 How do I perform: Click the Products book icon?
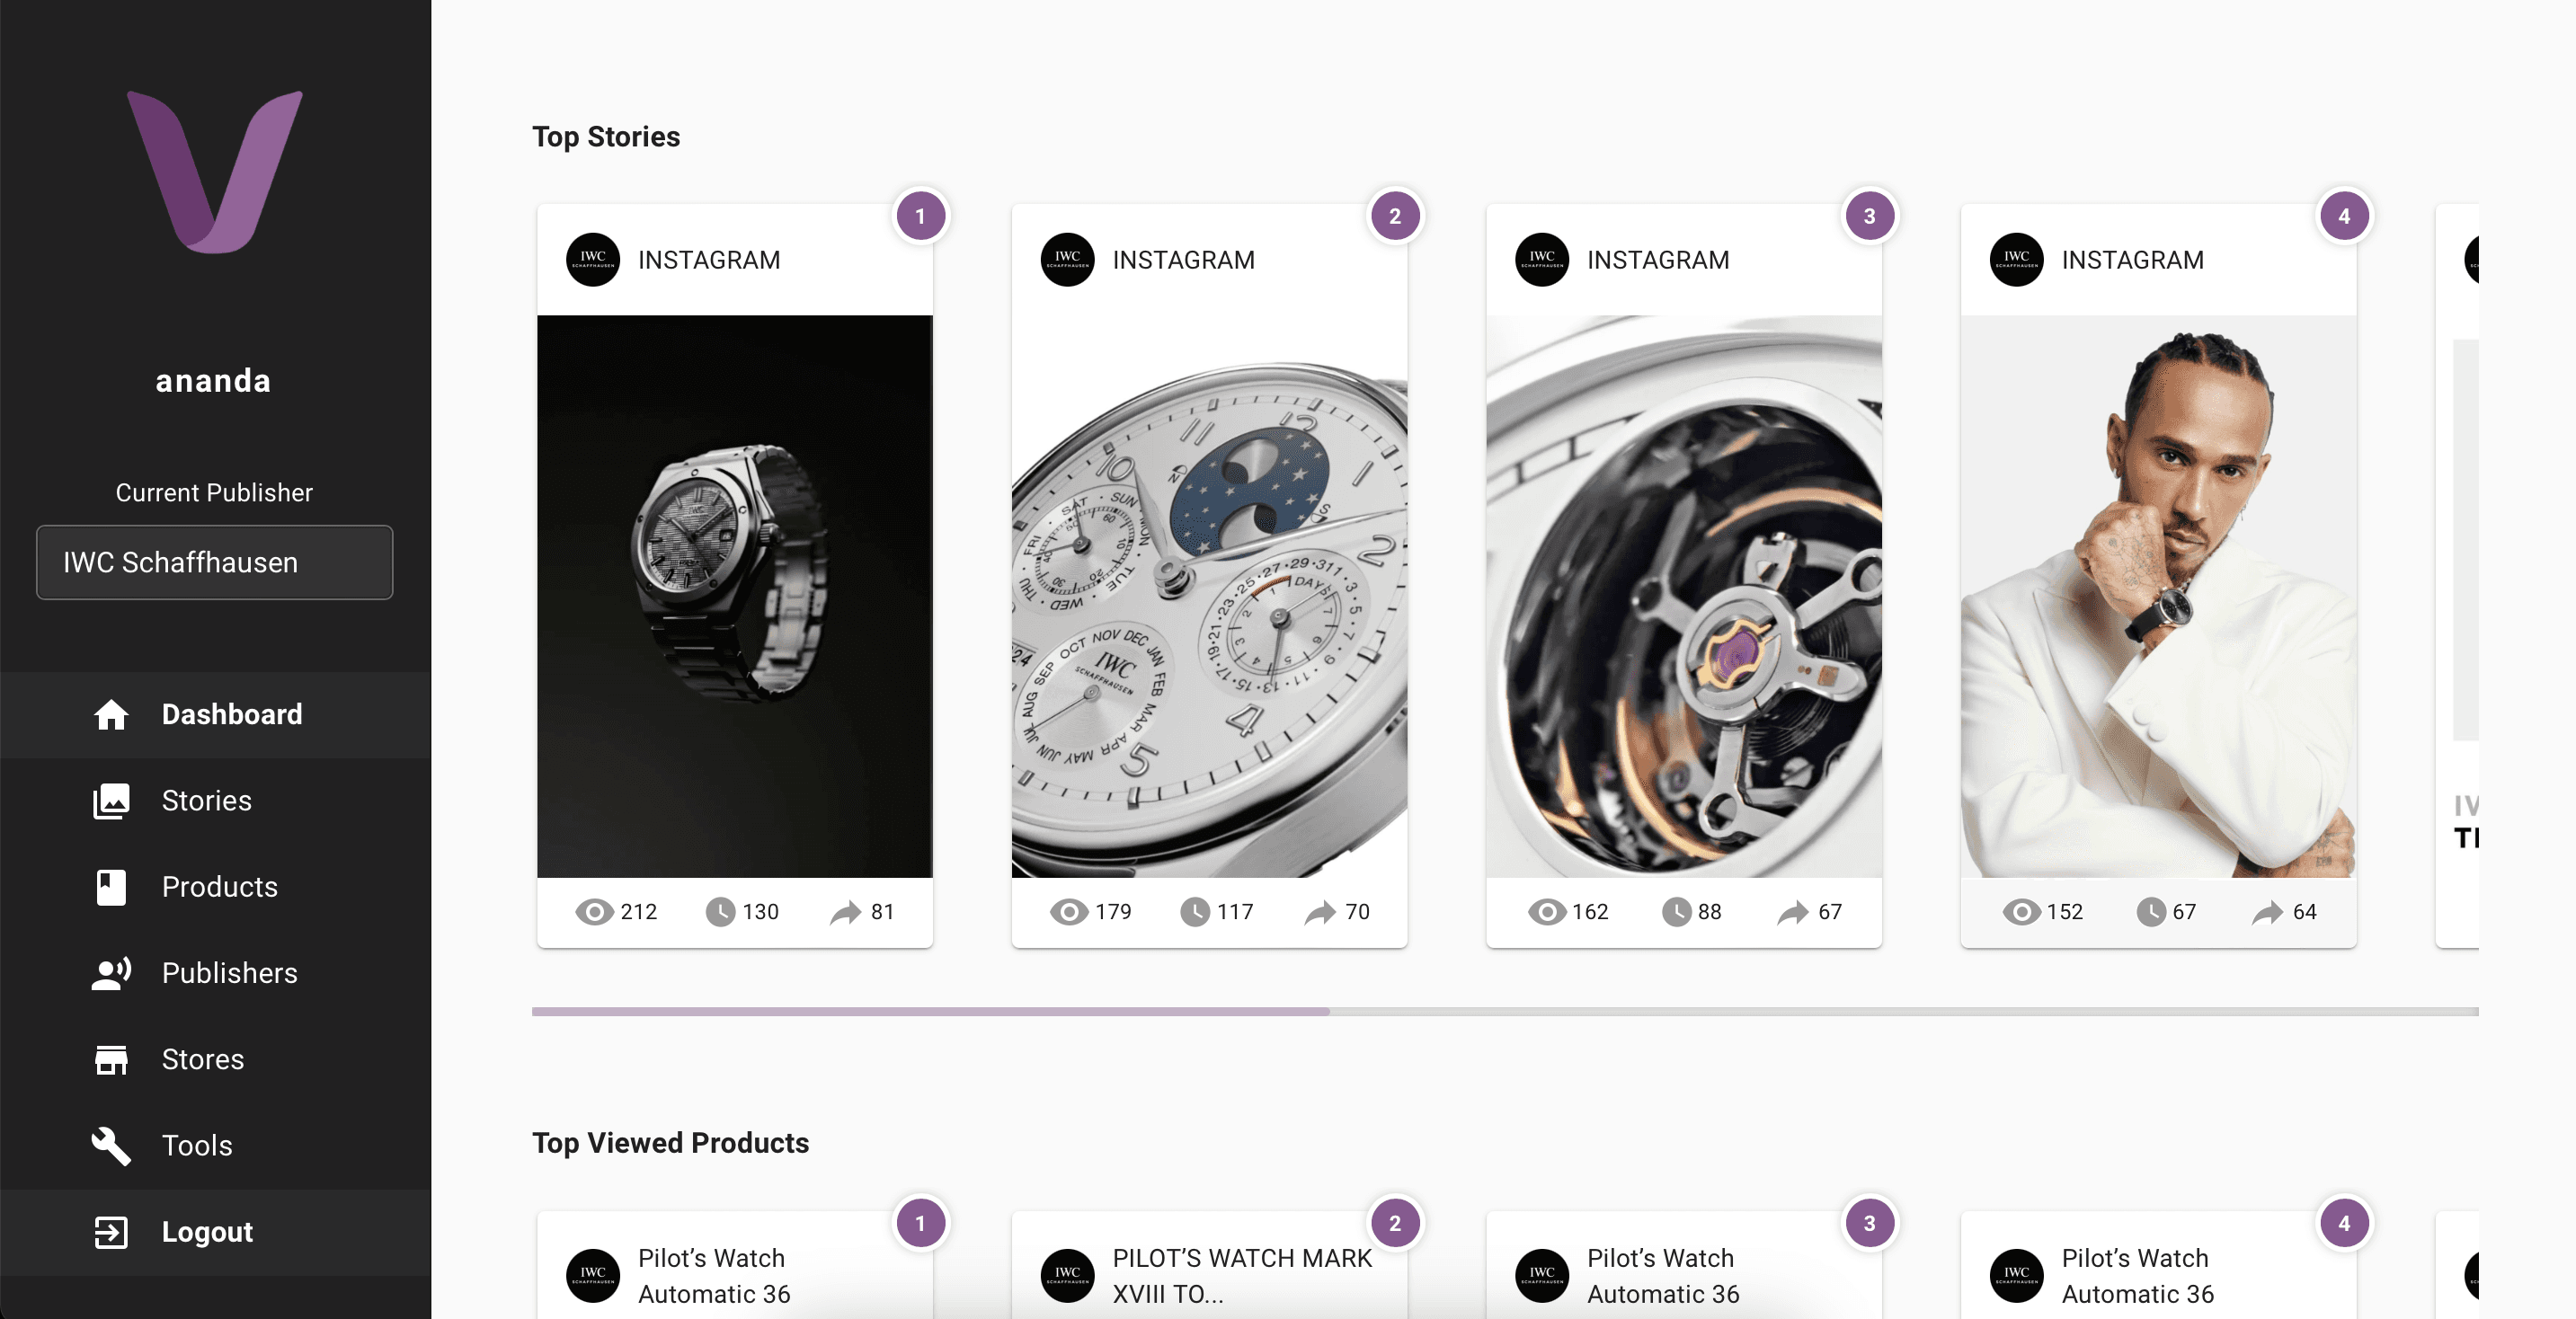click(x=111, y=887)
